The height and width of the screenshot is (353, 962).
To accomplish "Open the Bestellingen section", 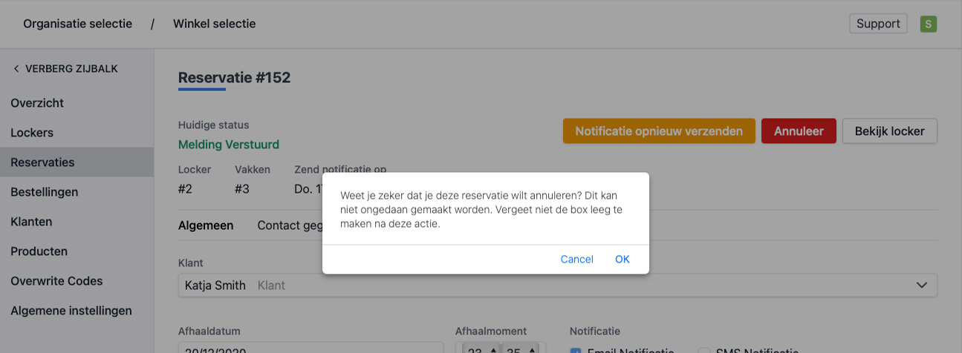I will [45, 192].
